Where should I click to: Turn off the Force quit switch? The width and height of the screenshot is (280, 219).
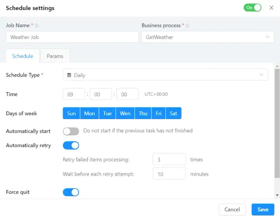pos(71,192)
